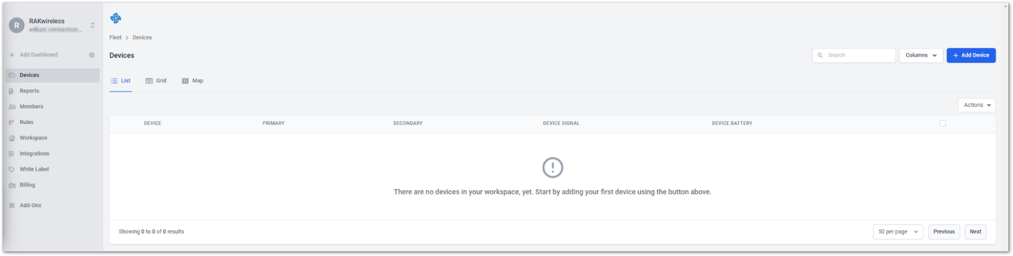Click the Add-Ons sidebar icon
Image resolution: width=1013 pixels, height=256 pixels.
(x=12, y=205)
